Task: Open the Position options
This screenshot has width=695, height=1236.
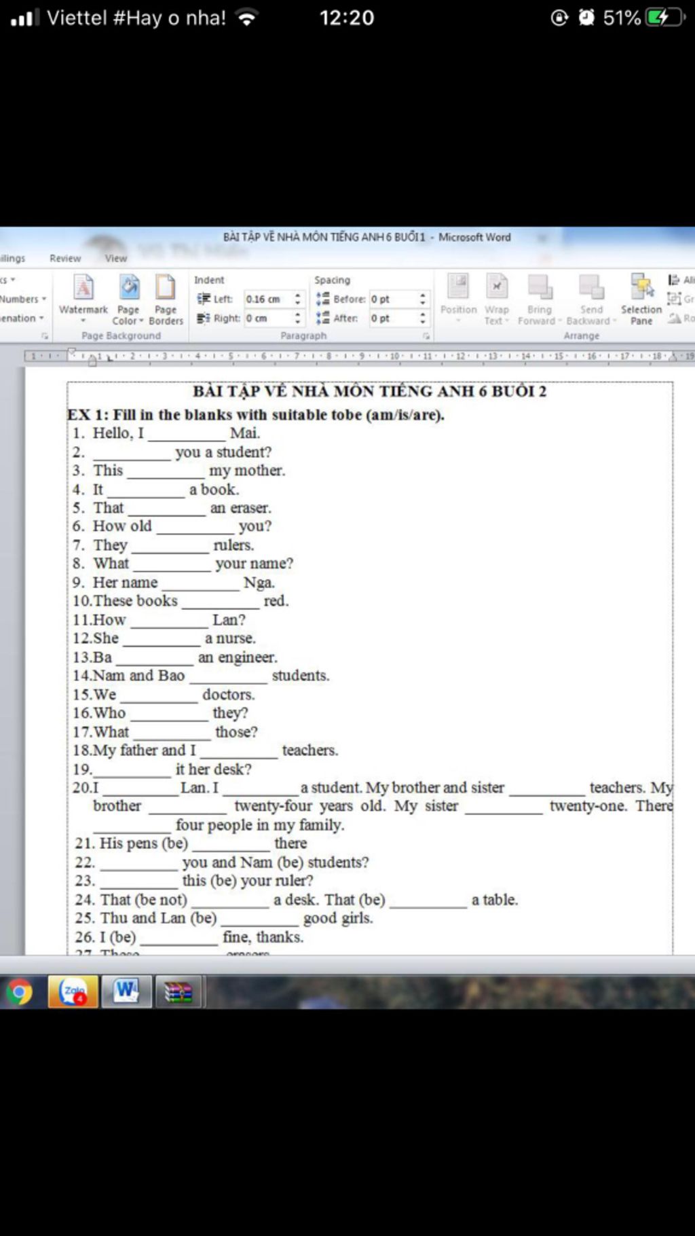Action: 459,298
